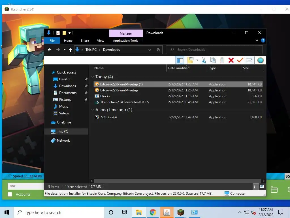The height and width of the screenshot is (218, 290).
Task: Open address bar history dropdown
Action: pyautogui.click(x=150, y=50)
